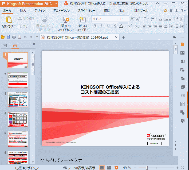Click the superscript icon

pyautogui.click(x=130, y=26)
